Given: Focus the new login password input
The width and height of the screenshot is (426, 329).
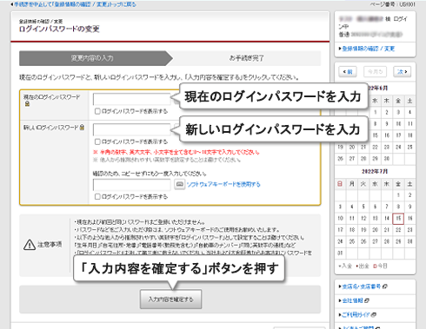Looking at the screenshot, I should point(132,129).
